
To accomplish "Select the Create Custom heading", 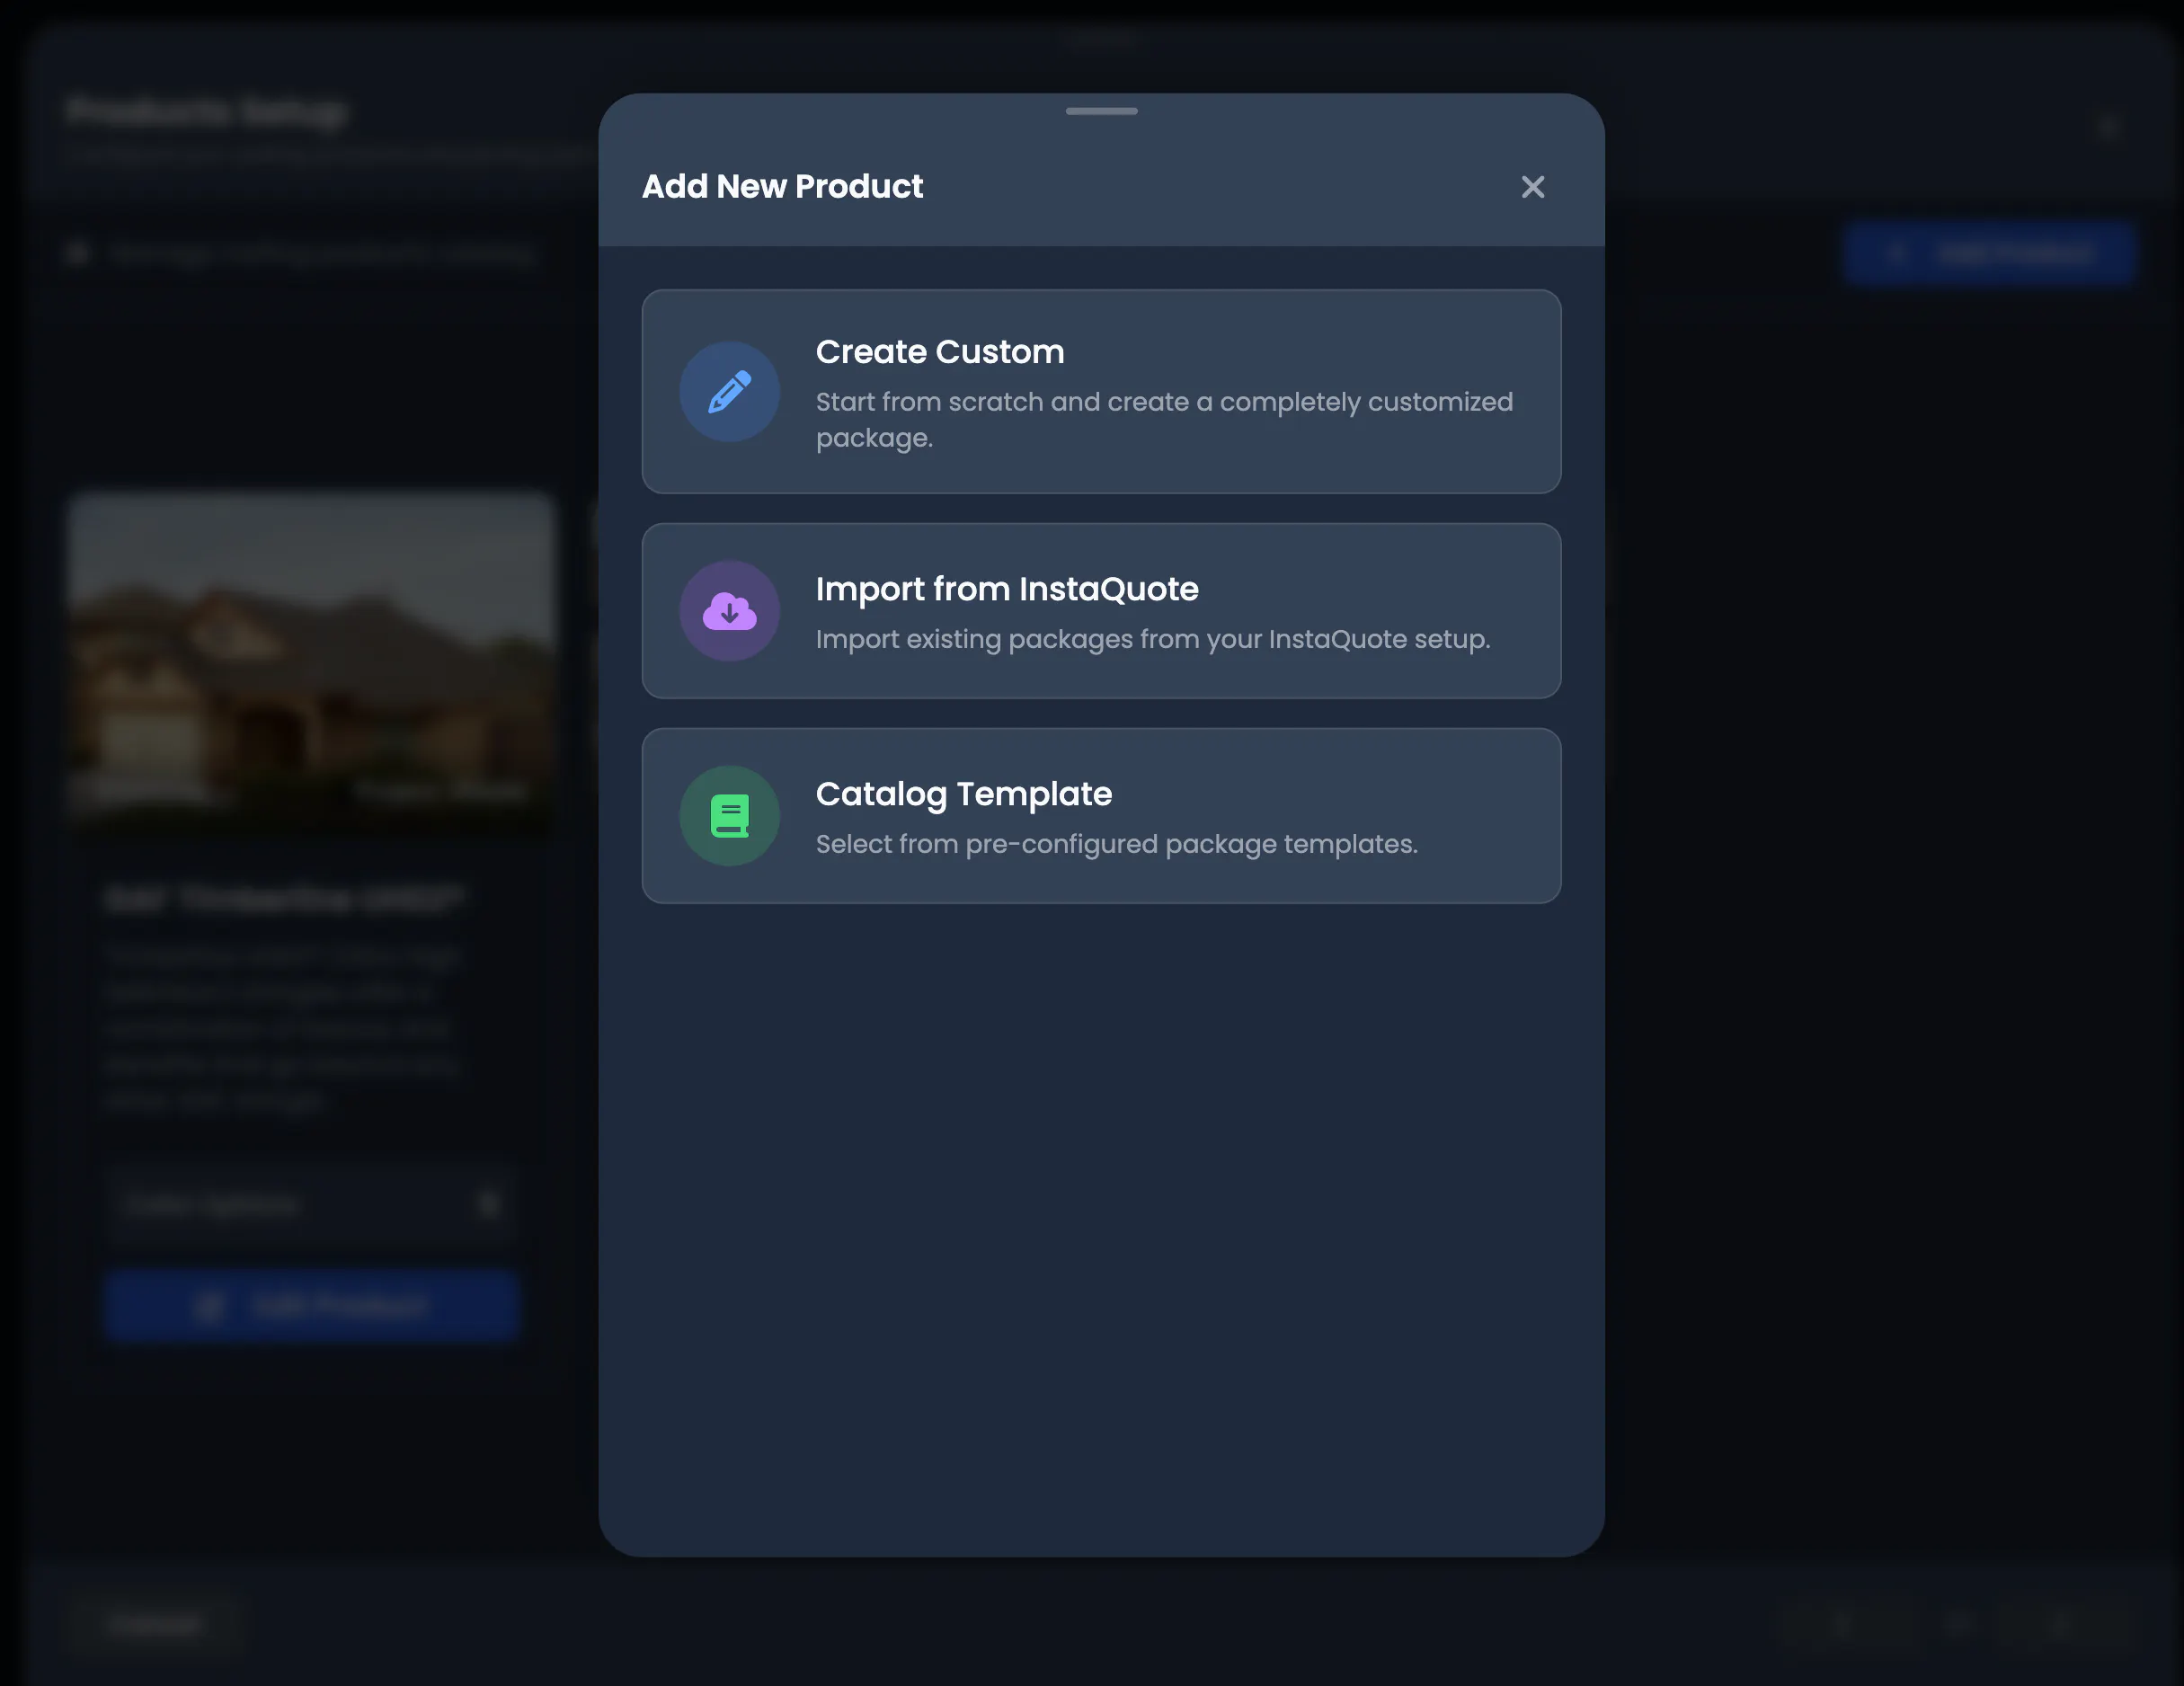I will pos(939,352).
